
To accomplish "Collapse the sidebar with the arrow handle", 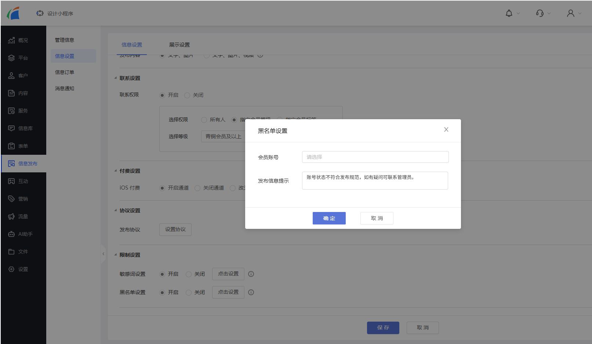I will (103, 254).
